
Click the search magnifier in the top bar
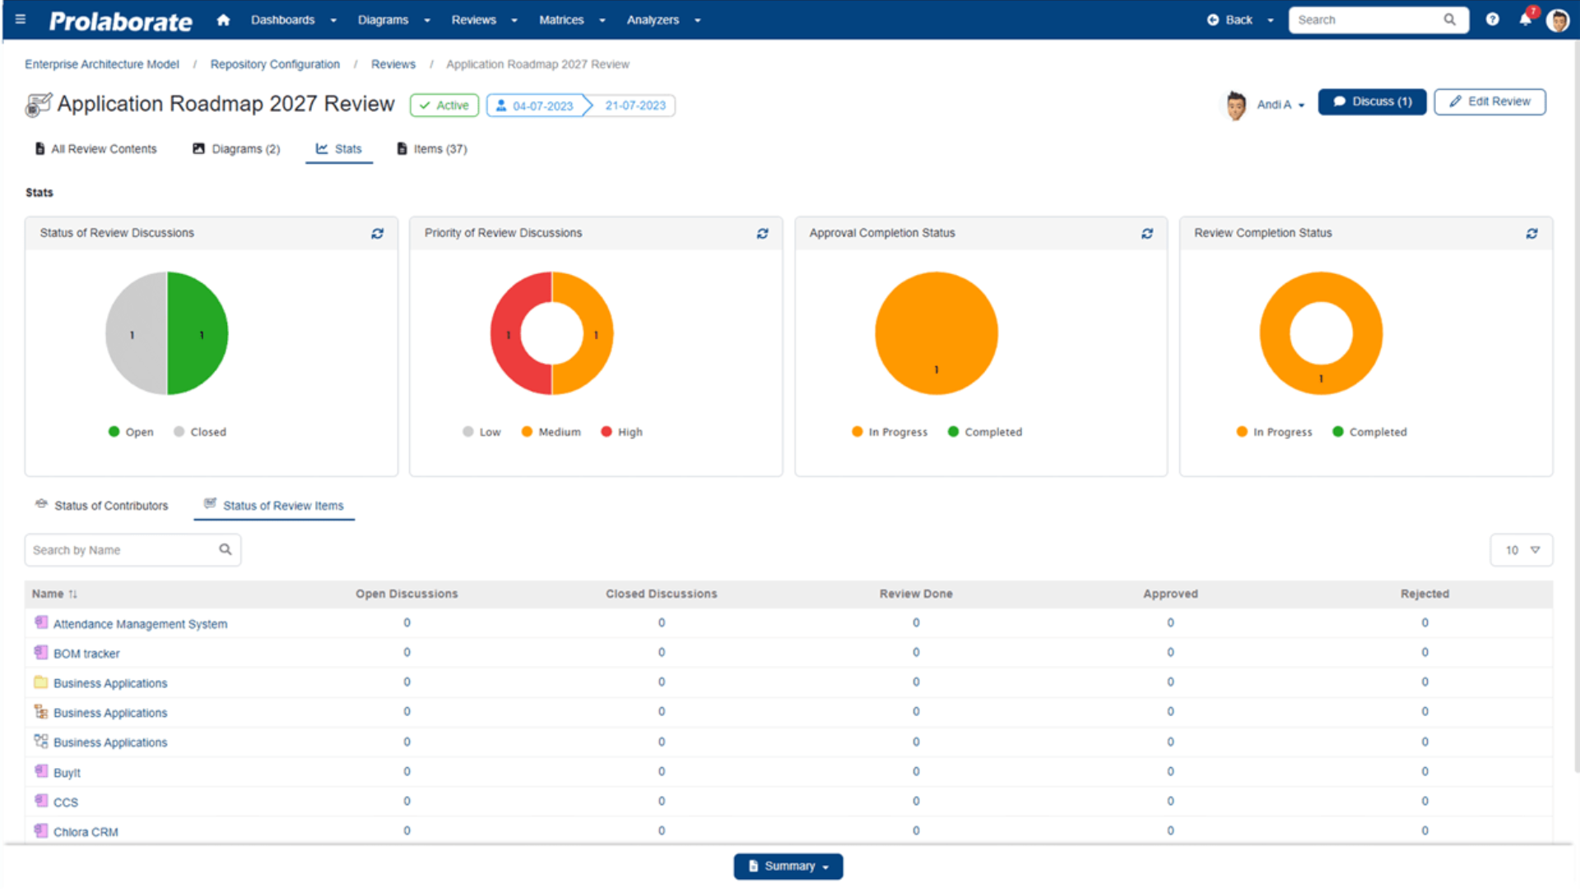[x=1449, y=19]
